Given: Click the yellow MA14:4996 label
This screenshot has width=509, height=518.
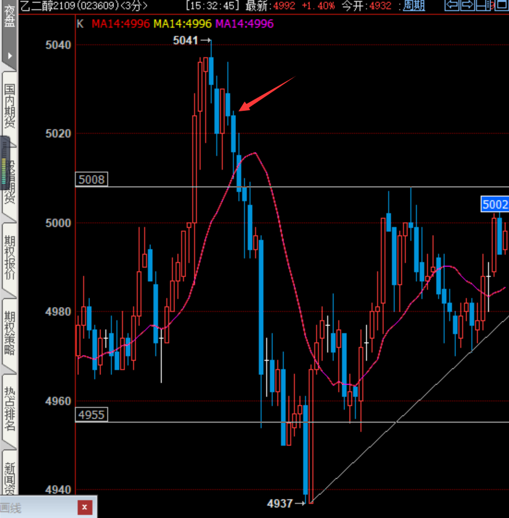Looking at the screenshot, I should pyautogui.click(x=182, y=24).
